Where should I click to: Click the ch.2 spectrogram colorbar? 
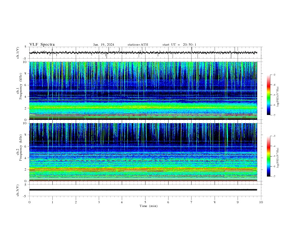click(268, 156)
